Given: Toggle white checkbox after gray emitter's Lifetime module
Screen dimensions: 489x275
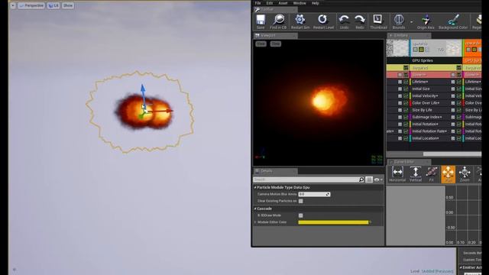Looking at the screenshot, I should (x=453, y=82).
